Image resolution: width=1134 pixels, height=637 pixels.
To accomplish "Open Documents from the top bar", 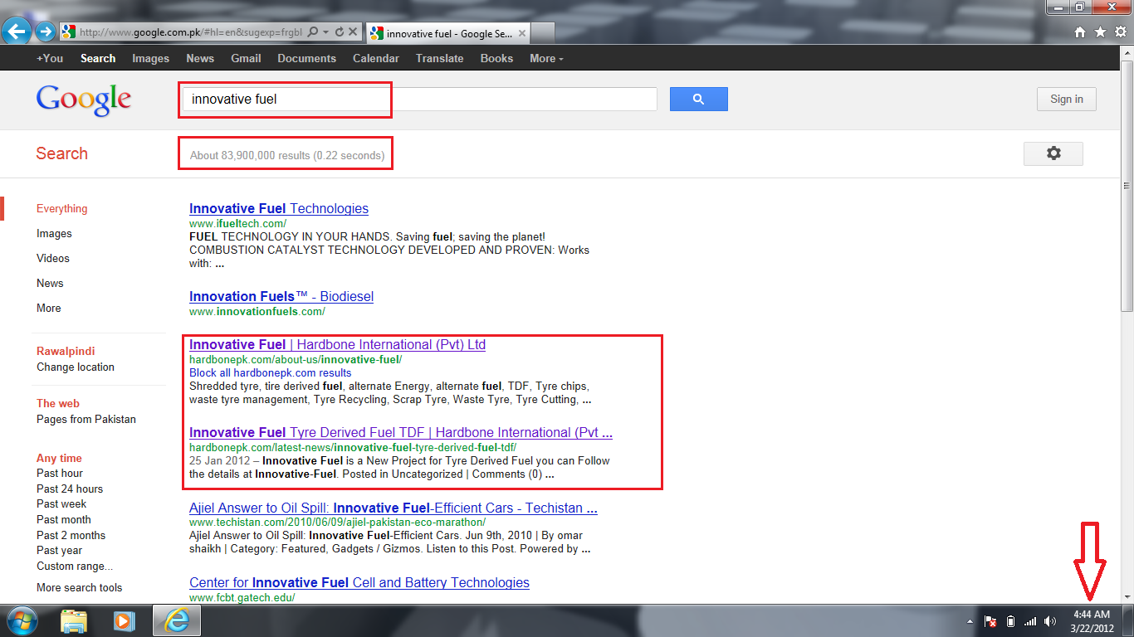I will (x=307, y=58).
